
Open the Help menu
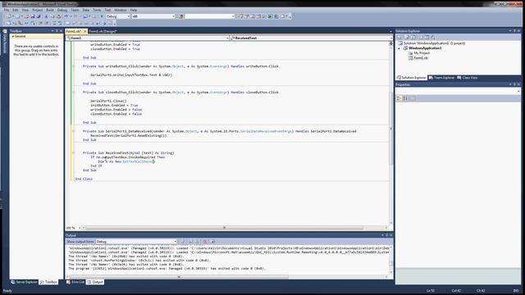pos(133,10)
